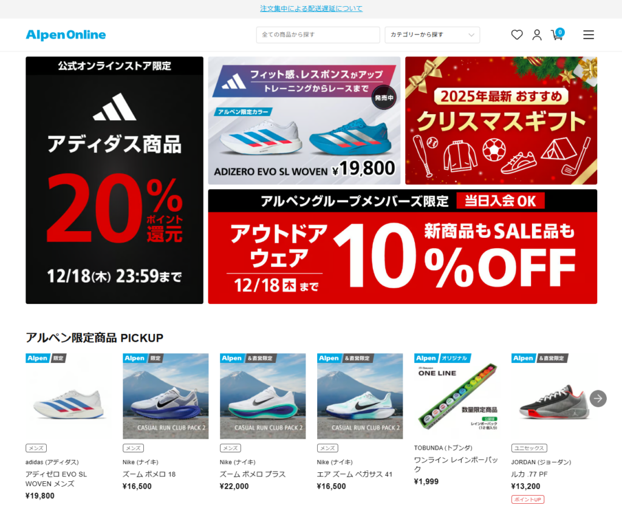
Task: Open the hamburger menu icon
Action: pos(588,35)
